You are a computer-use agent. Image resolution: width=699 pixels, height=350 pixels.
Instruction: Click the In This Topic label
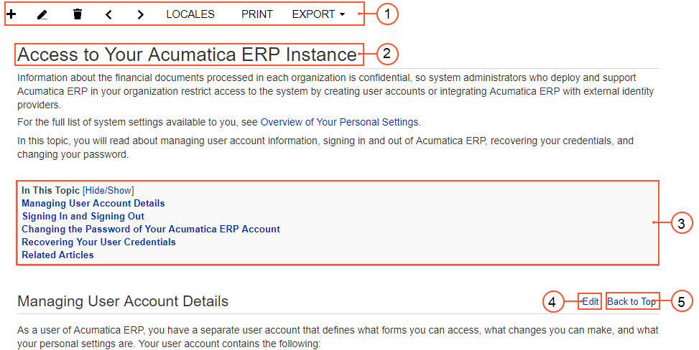(x=50, y=190)
